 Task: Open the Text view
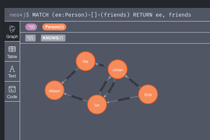tap(12, 72)
